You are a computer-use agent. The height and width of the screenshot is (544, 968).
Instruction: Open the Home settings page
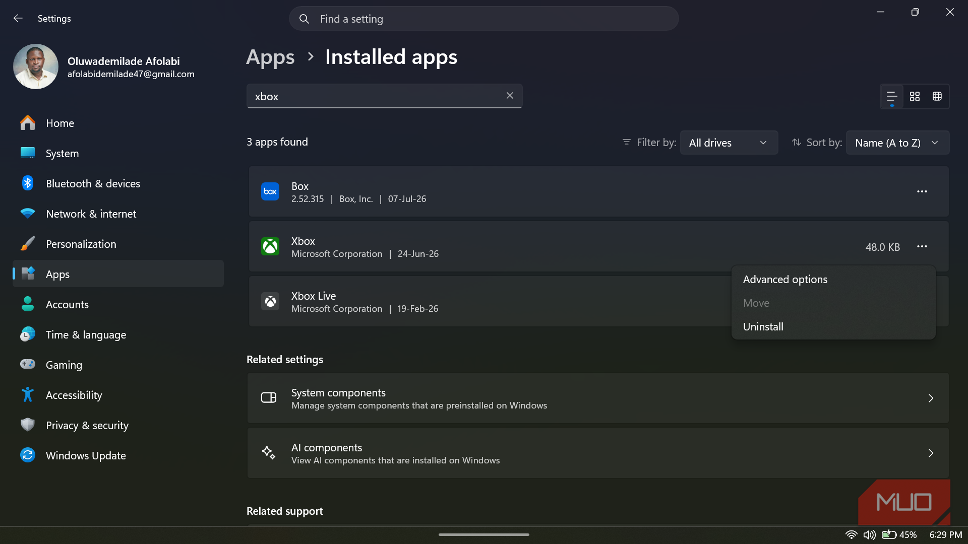[118, 123]
